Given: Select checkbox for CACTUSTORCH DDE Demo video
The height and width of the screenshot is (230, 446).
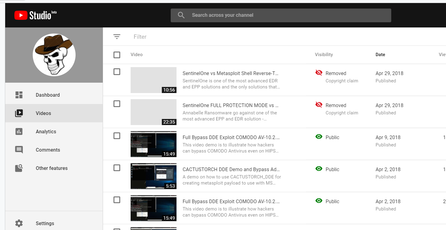Looking at the screenshot, I should click(x=117, y=168).
